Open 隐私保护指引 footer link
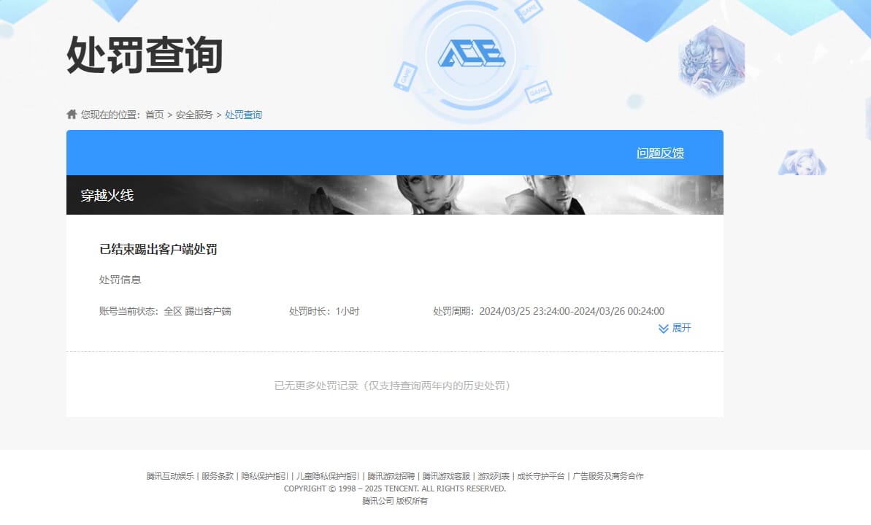 (x=264, y=476)
